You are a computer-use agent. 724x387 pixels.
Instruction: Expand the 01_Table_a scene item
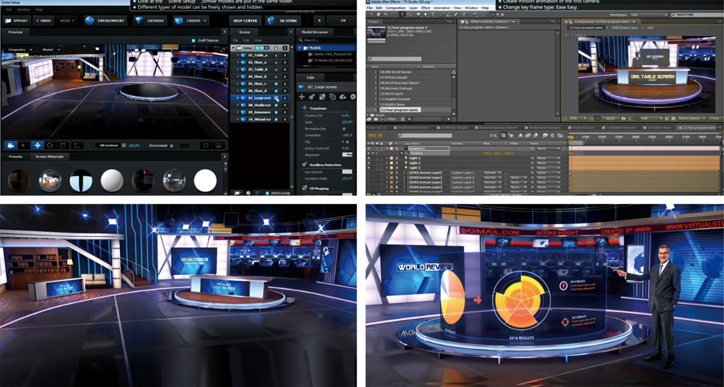238,55
